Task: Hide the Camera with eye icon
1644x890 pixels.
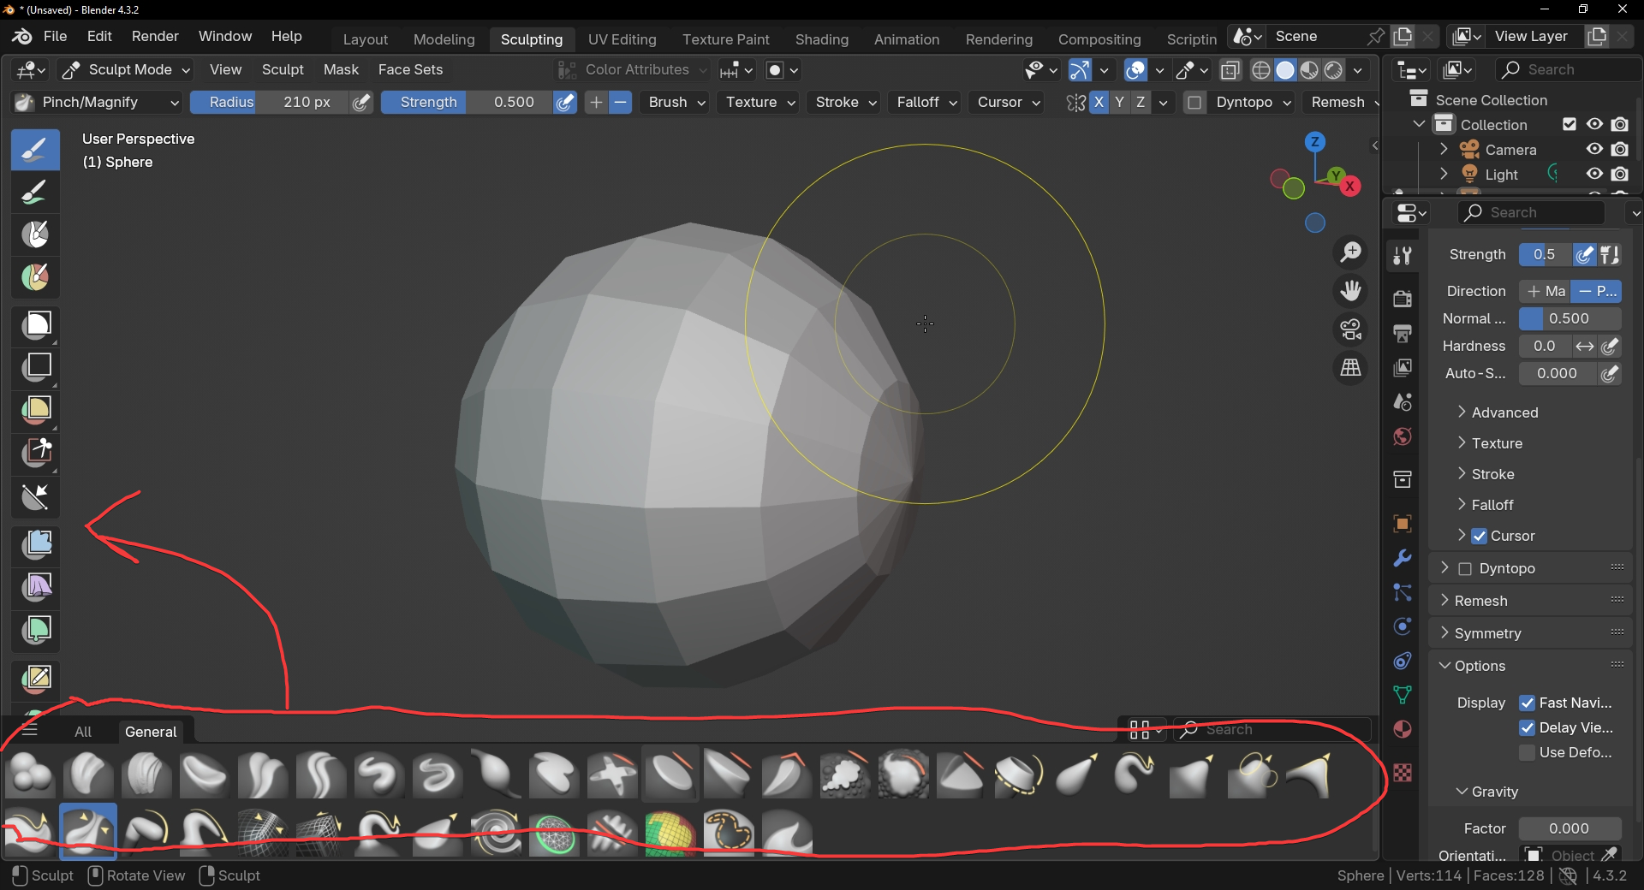Action: pos(1594,149)
